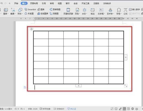Image resolution: width=143 pixels, height=111 pixels.
Task: Expand the 页码 dropdown arrow
Action: (x=80, y=14)
